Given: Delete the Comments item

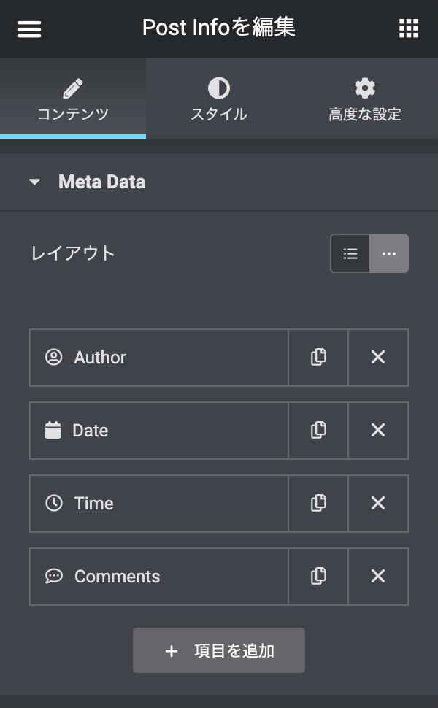Looking at the screenshot, I should pyautogui.click(x=378, y=577).
